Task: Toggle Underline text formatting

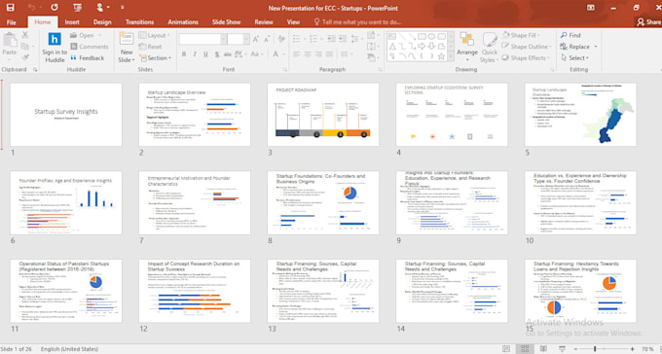Action: coord(205,54)
